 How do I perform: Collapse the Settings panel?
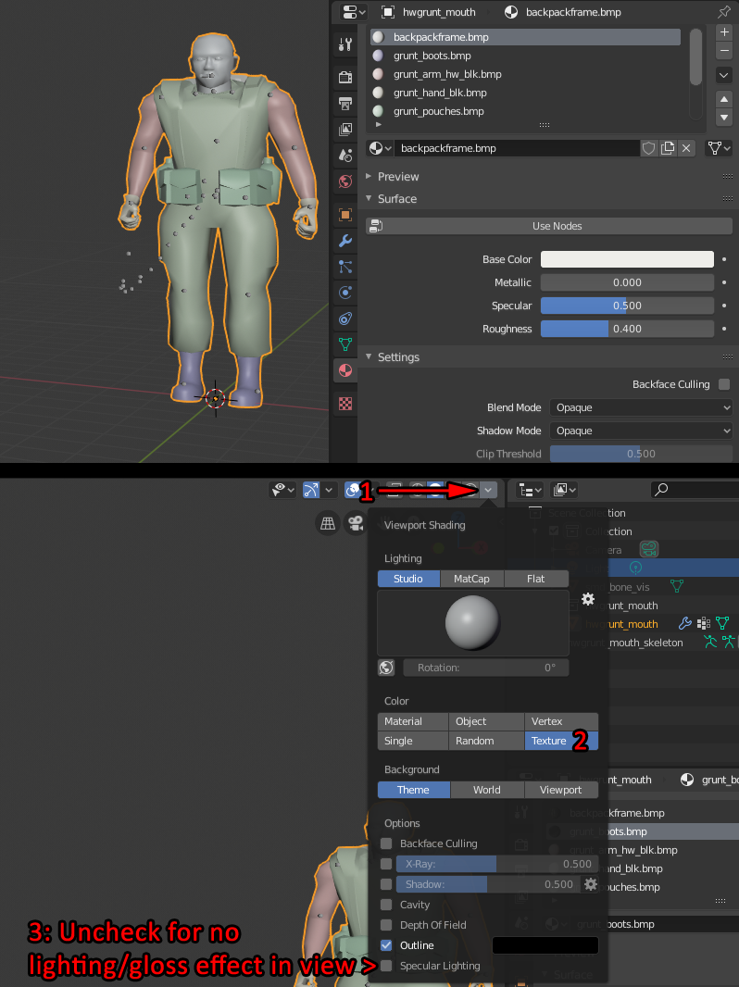(398, 356)
